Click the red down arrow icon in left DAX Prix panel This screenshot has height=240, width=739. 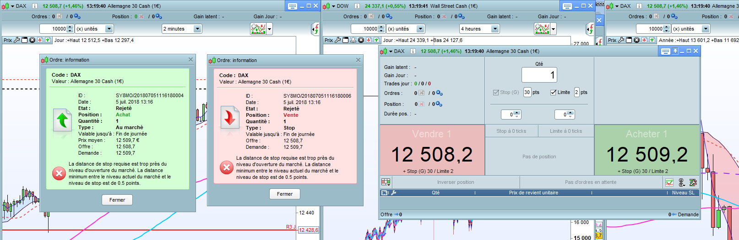[x=40, y=40]
